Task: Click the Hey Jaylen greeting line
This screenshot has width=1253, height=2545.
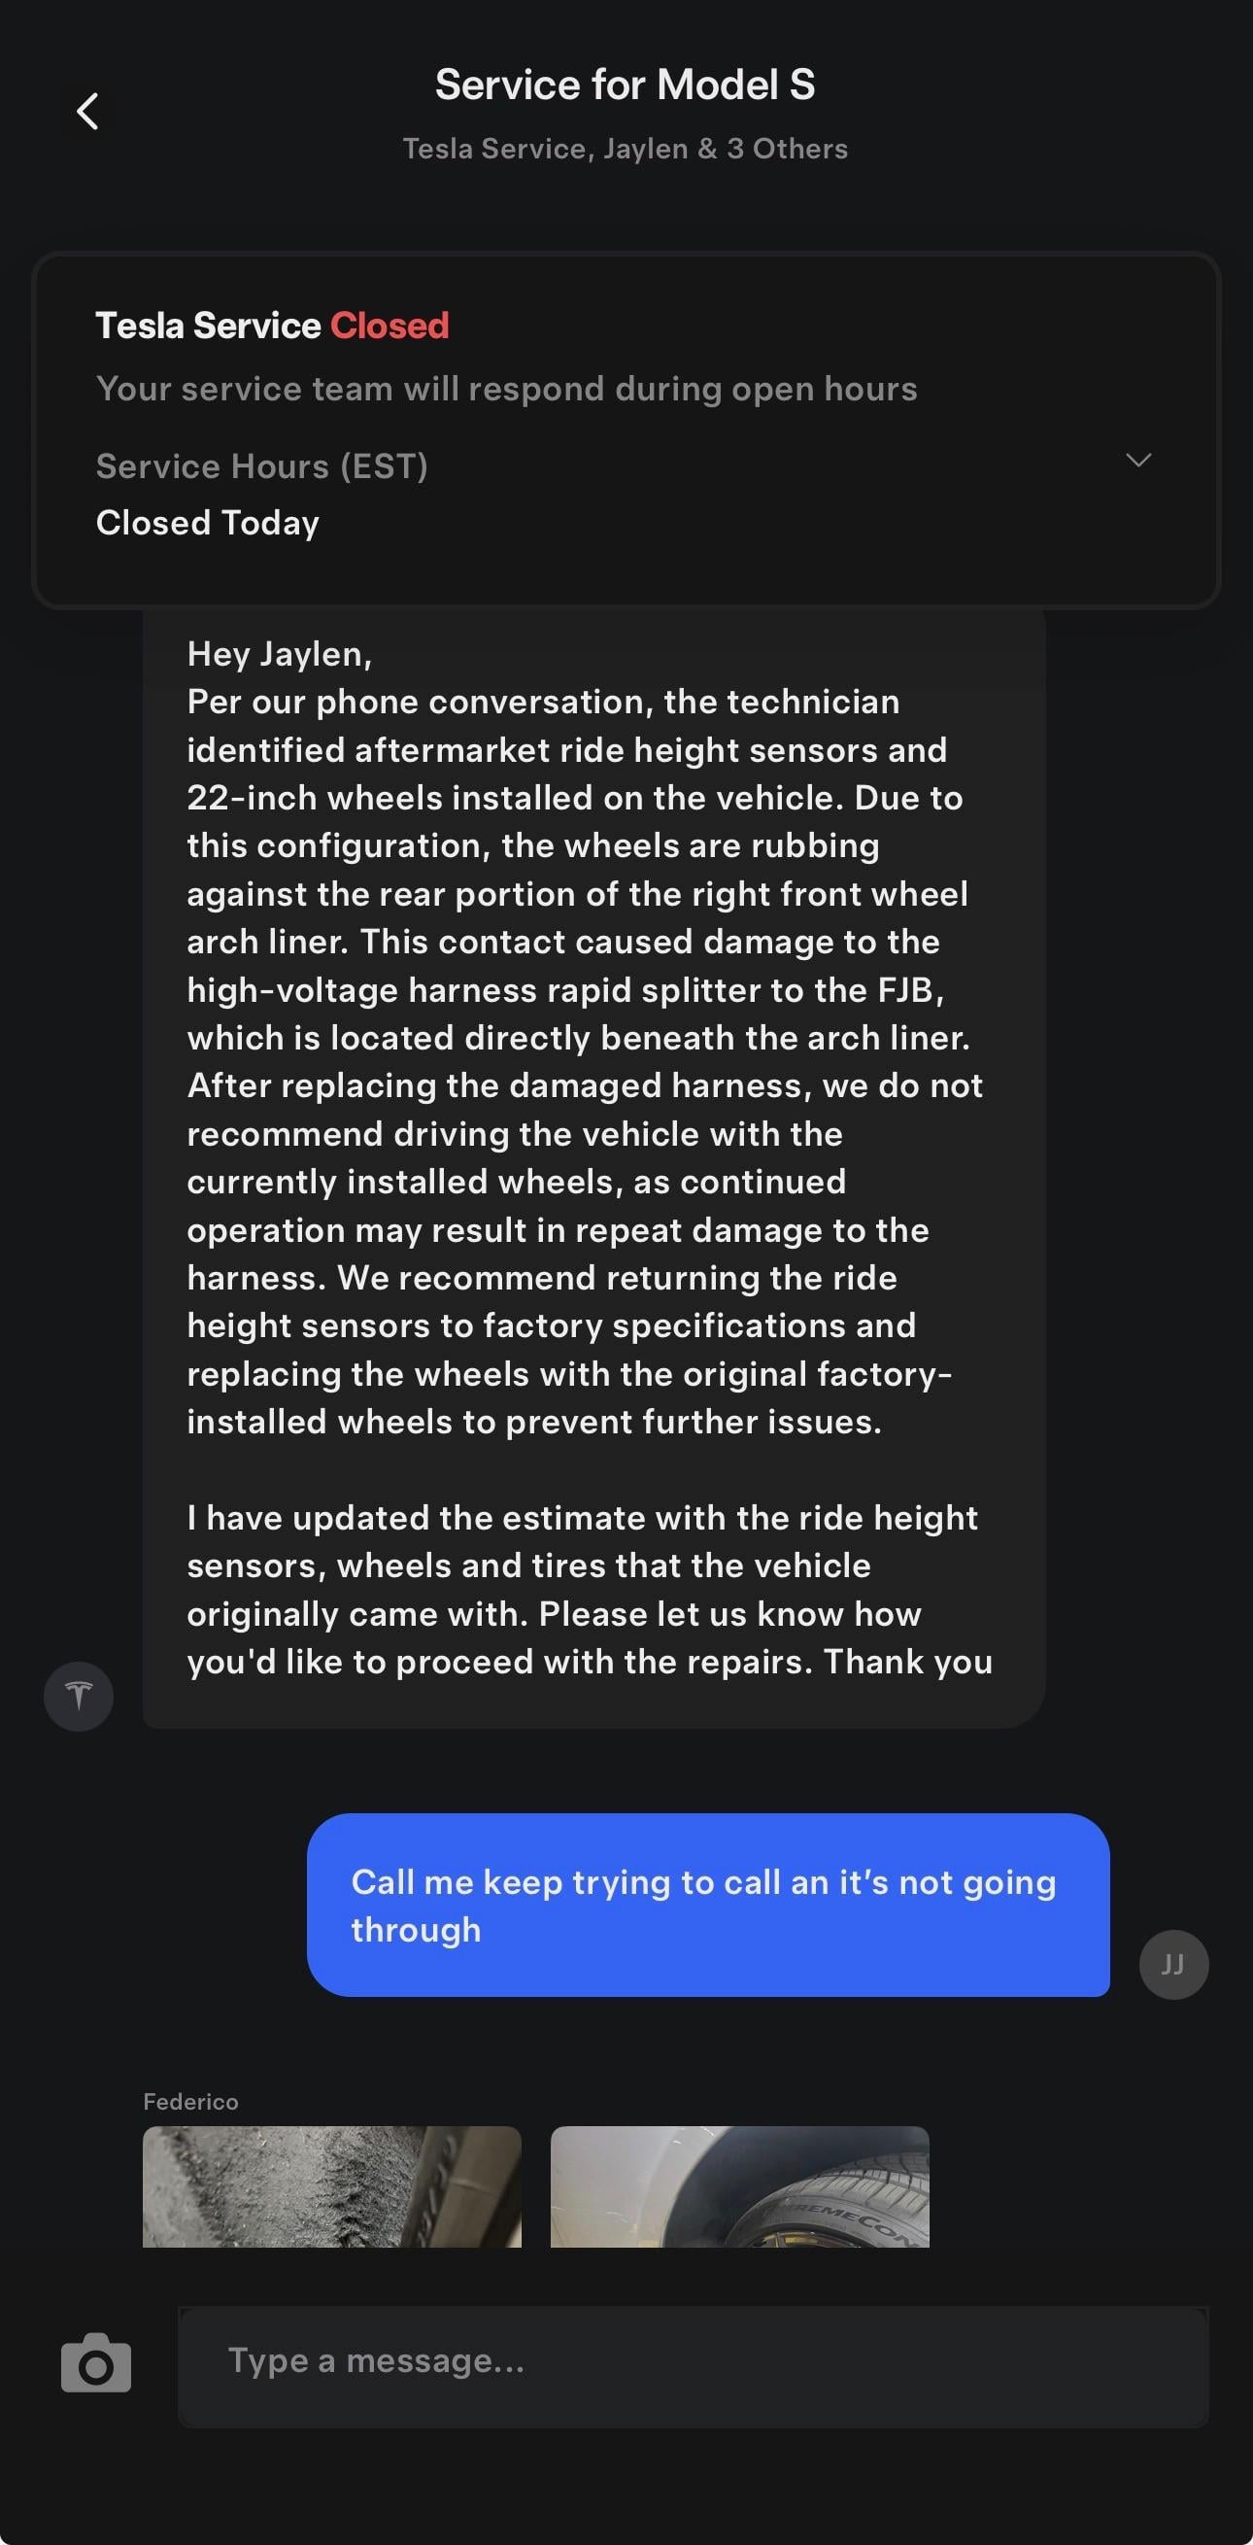Action: click(x=280, y=654)
